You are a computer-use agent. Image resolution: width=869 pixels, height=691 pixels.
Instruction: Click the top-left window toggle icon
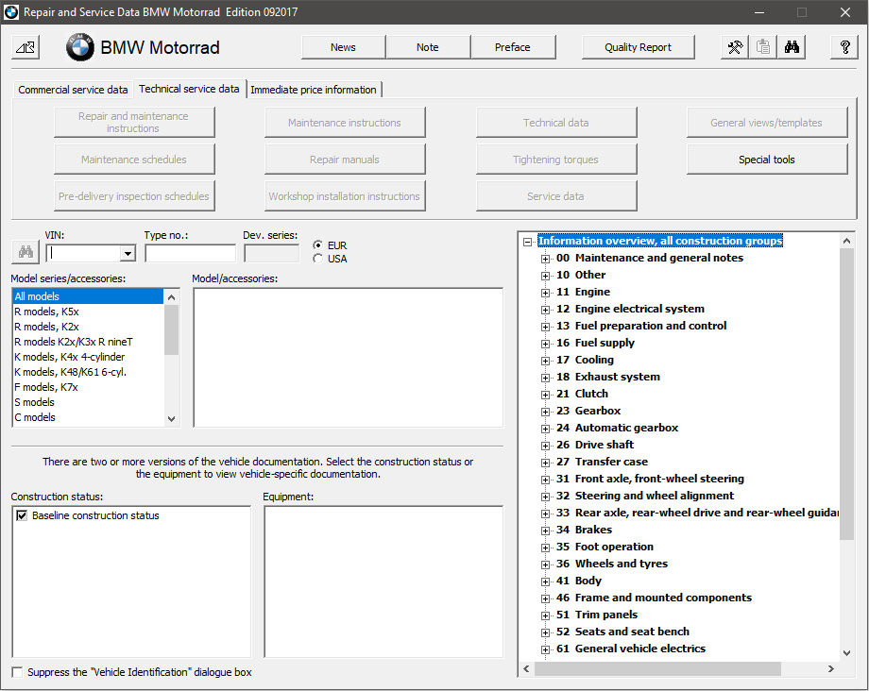point(26,47)
